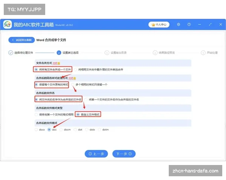Select 将第一个文件的文件名作为合并后的文件名 option
Screen dimensions: 226x180
[112, 99]
